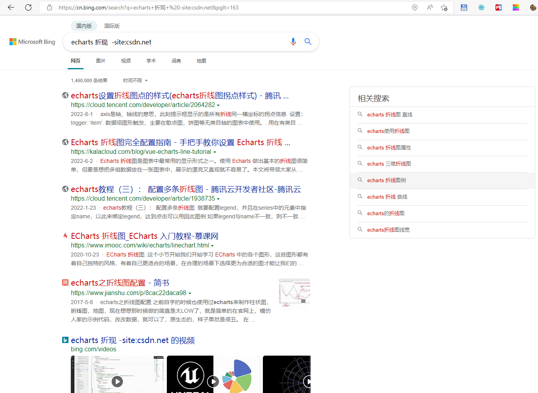Click the search magnifier icon
The image size is (538, 393).
pos(308,41)
